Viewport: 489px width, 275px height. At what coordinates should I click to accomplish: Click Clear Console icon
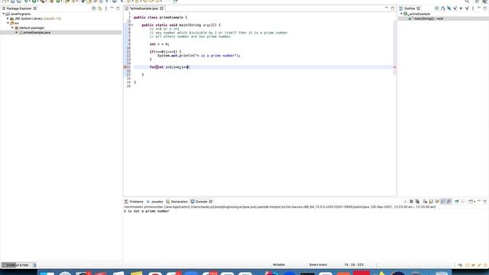pyautogui.click(x=425, y=202)
